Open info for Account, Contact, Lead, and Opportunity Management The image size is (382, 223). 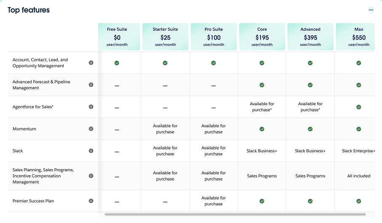91,63
